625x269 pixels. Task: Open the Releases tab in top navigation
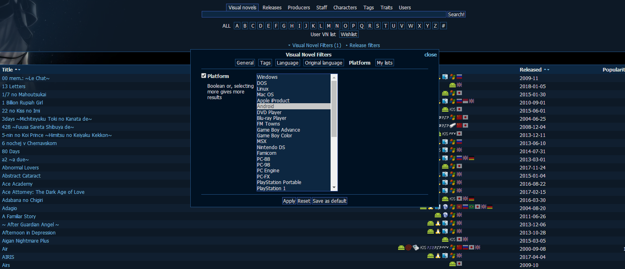272,7
